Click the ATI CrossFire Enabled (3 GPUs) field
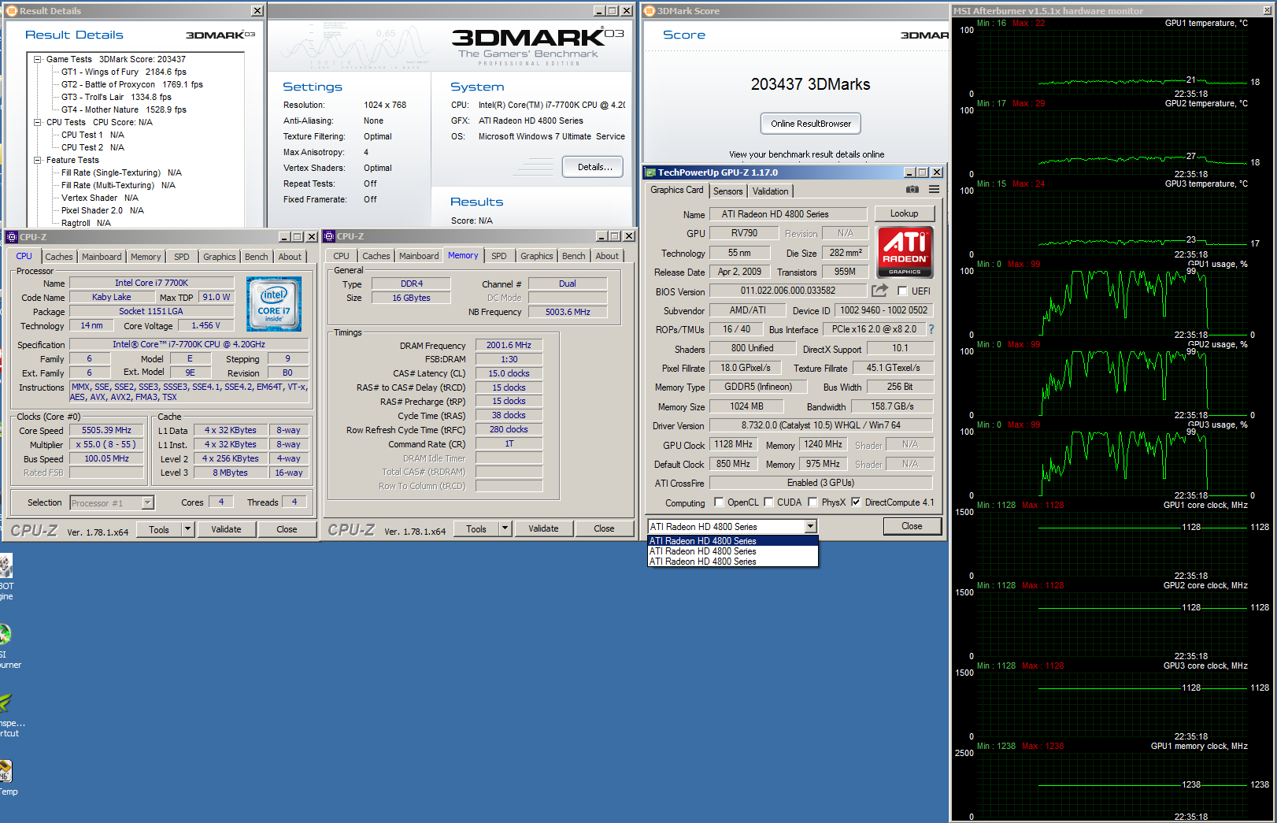The height and width of the screenshot is (823, 1277). tap(820, 483)
